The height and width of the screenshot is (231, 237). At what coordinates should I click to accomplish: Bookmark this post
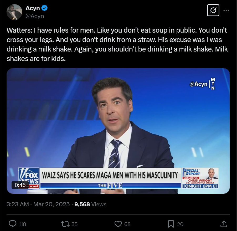(x=171, y=224)
